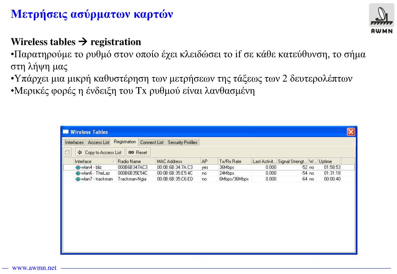
Task: Sort by MAC Address column header
Action: tap(178, 161)
